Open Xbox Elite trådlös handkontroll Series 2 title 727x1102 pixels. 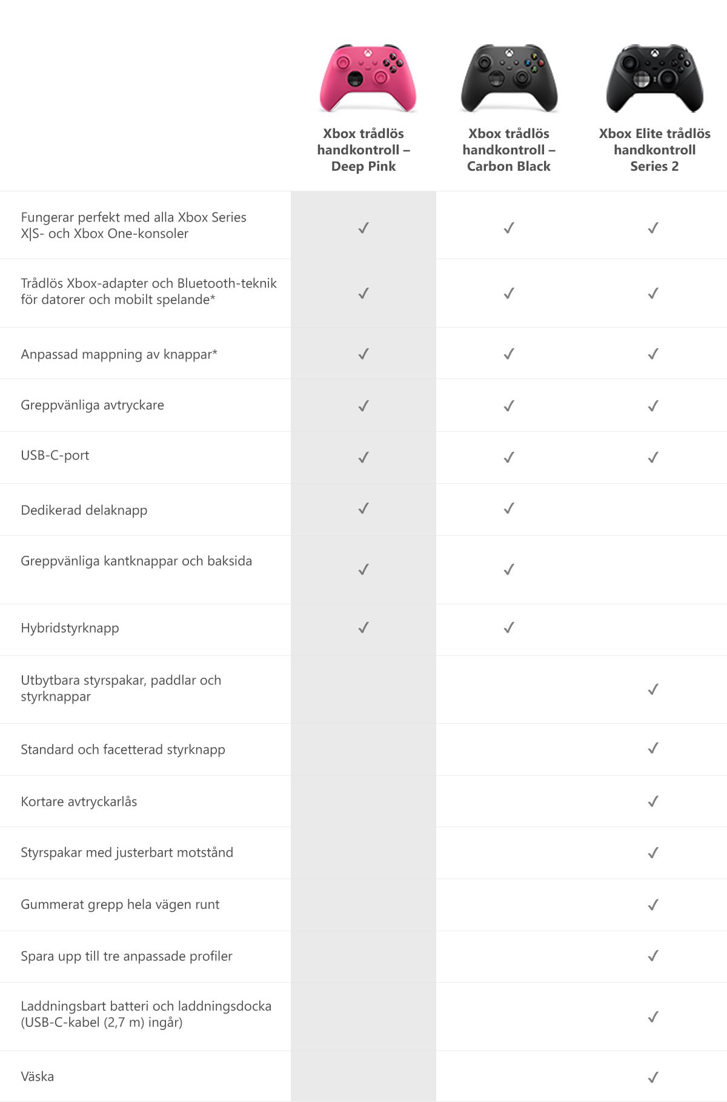tap(654, 150)
